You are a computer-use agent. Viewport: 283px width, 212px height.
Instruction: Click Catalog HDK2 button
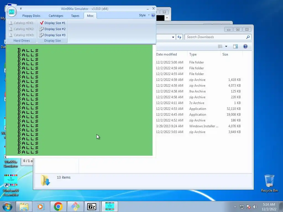pos(22,29)
